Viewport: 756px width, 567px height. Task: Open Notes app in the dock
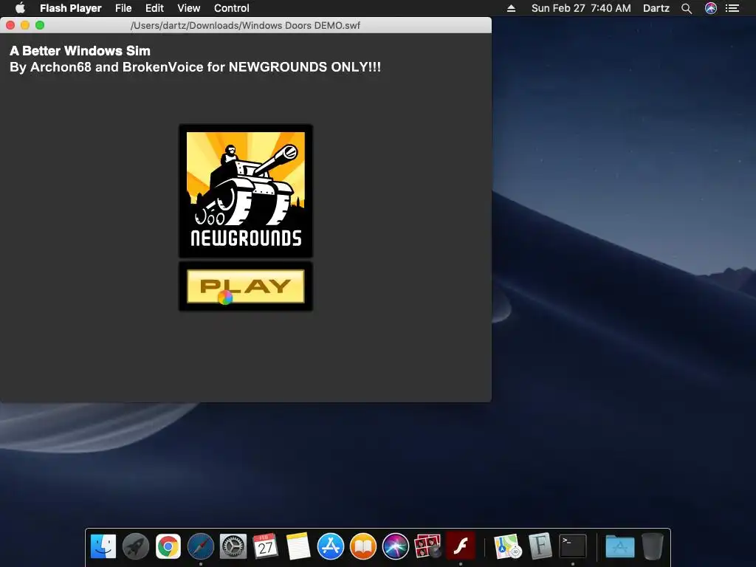298,546
